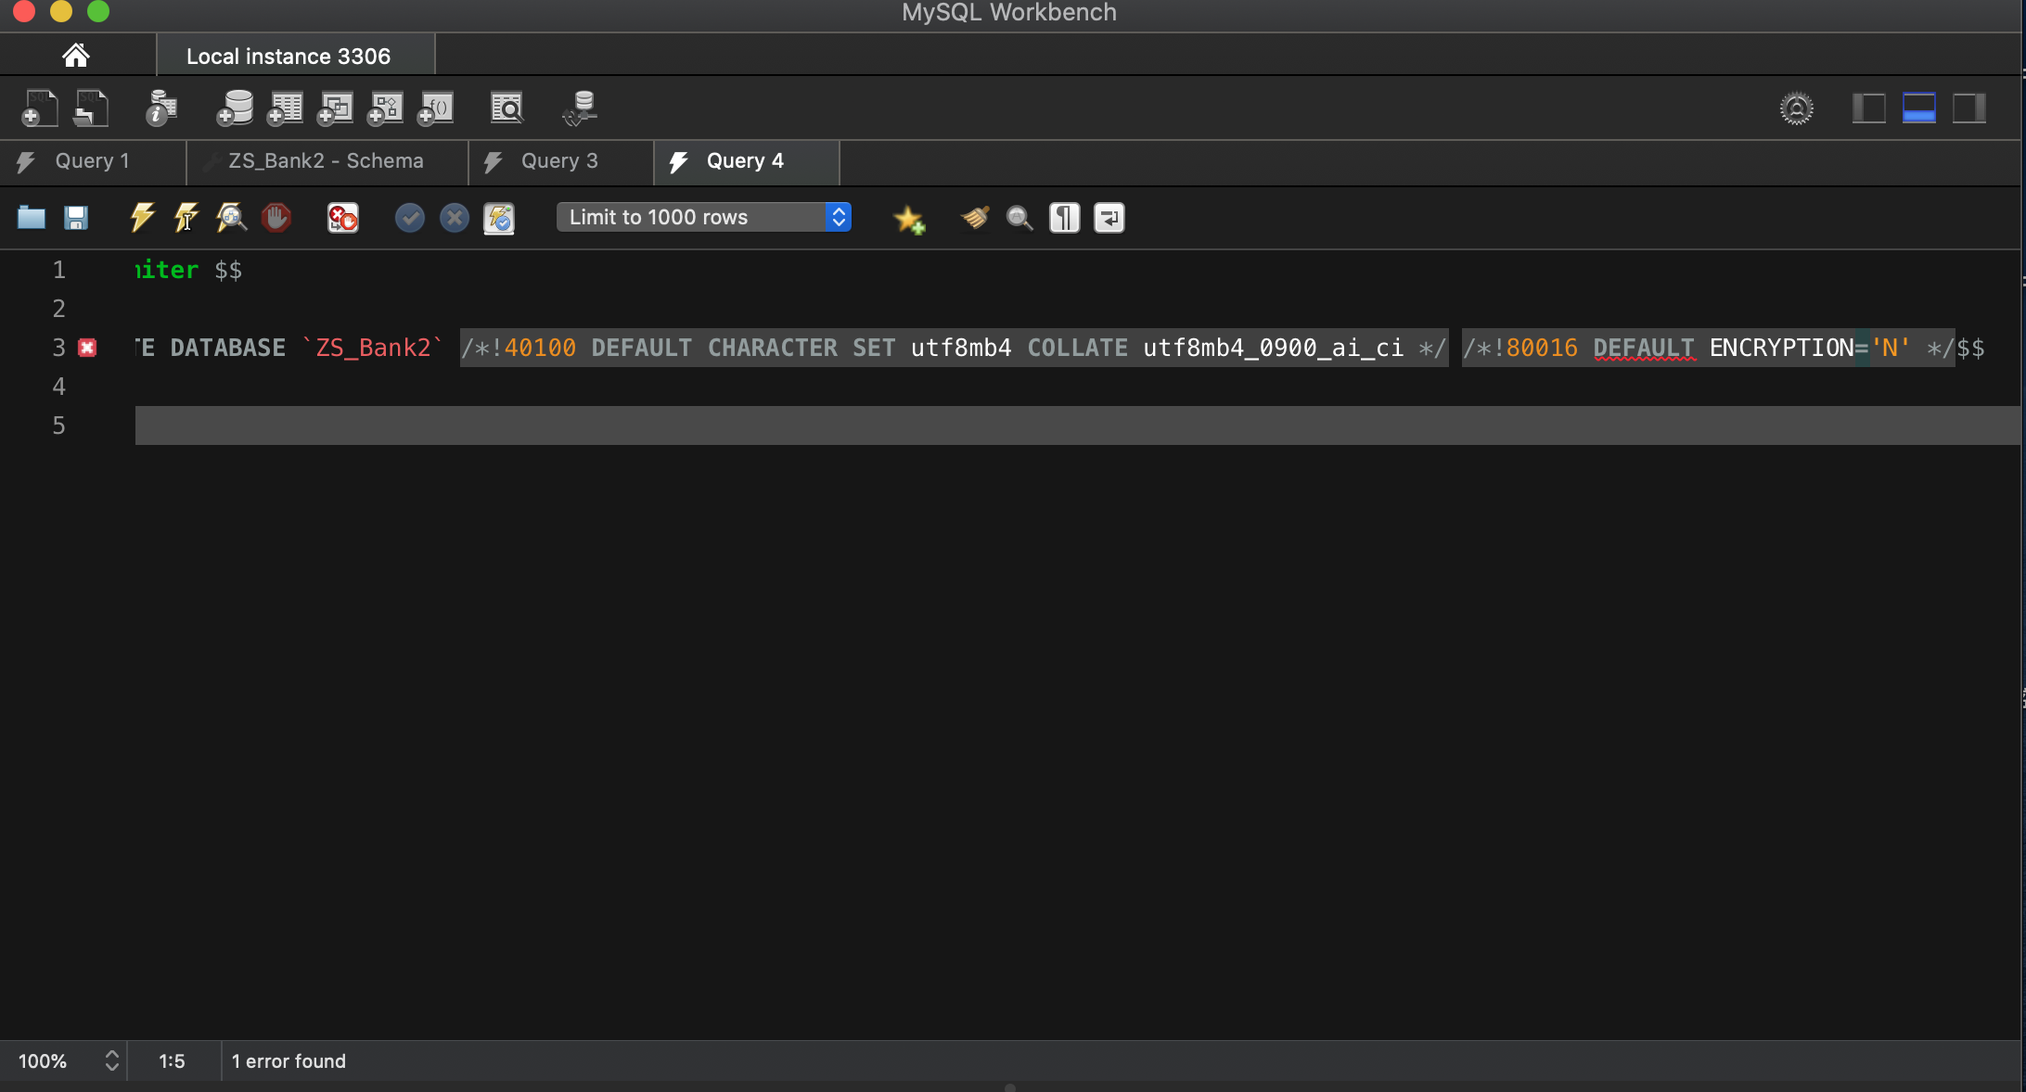Screen dimensions: 2026x1092
Task: Switch to the Query 1 tab
Action: (93, 161)
